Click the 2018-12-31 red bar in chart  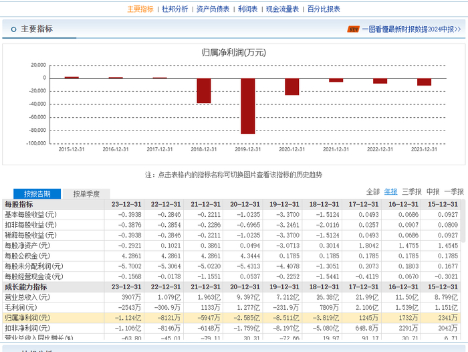203,90
